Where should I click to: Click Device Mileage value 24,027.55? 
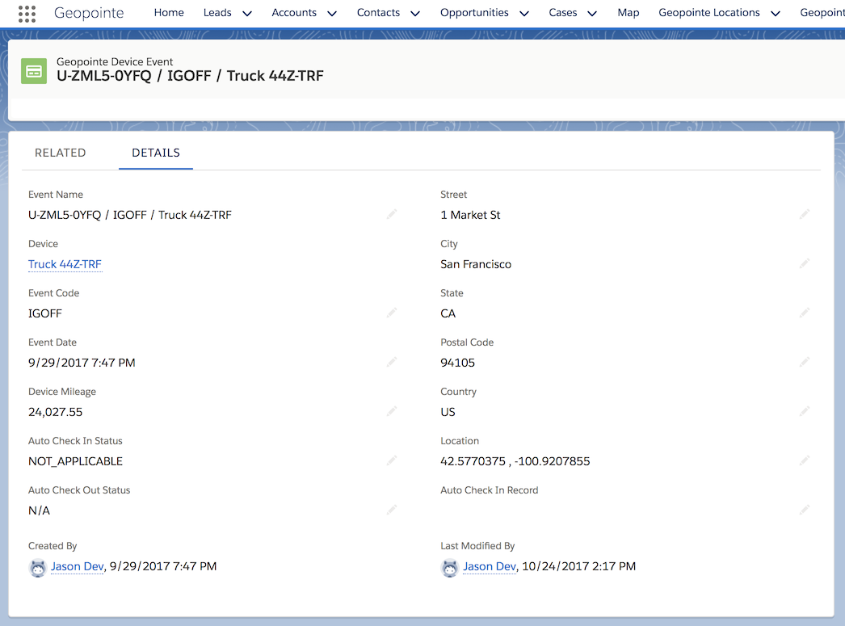56,412
